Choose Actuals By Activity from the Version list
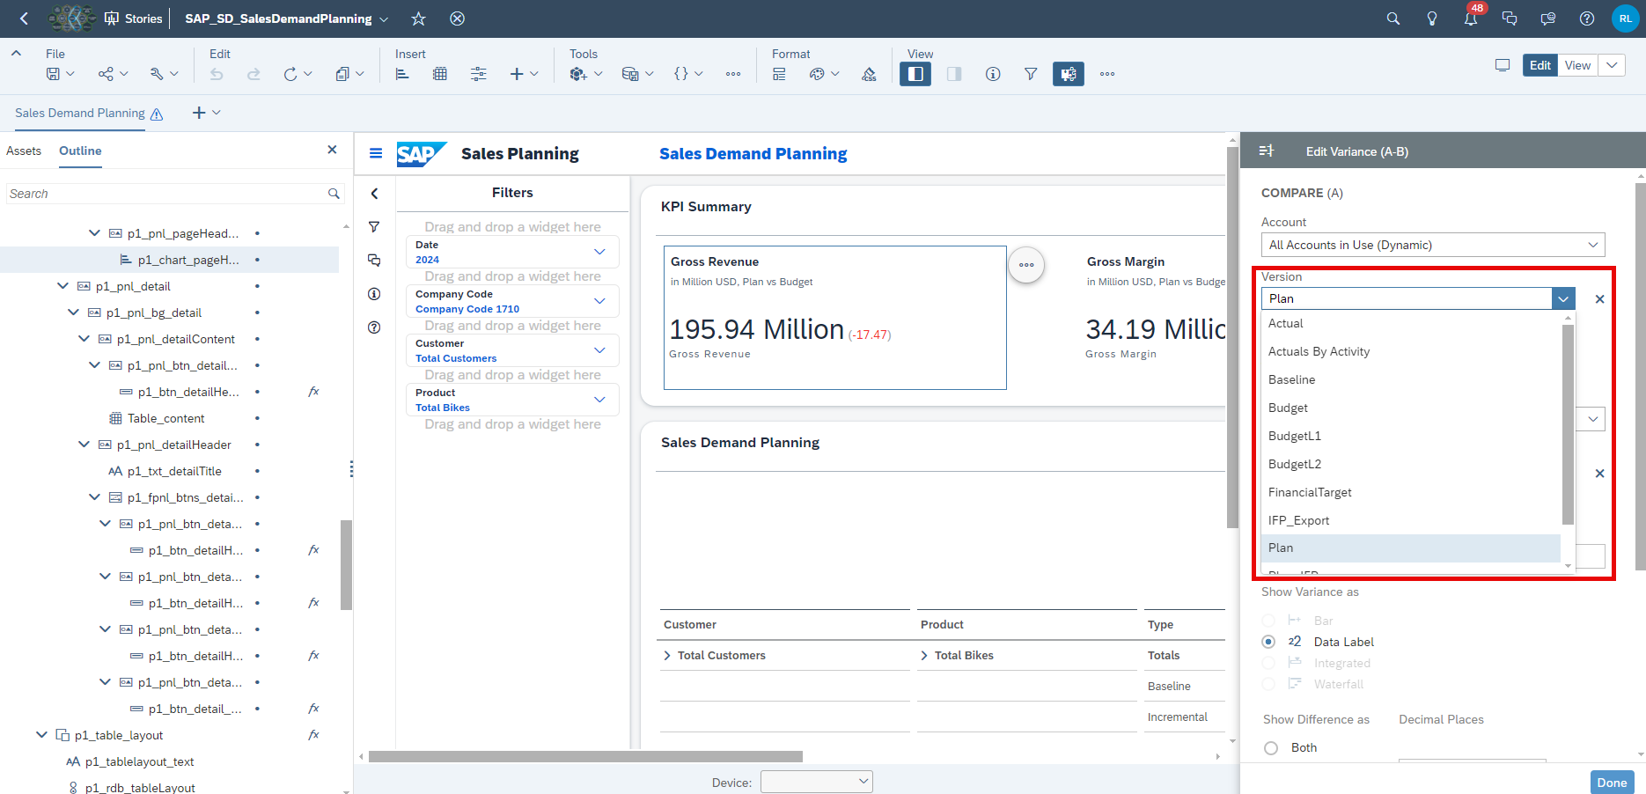The image size is (1646, 794). coord(1411,352)
